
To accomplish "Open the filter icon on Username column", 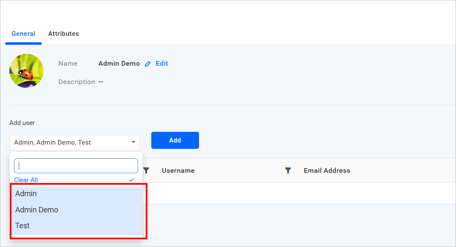I will (146, 170).
